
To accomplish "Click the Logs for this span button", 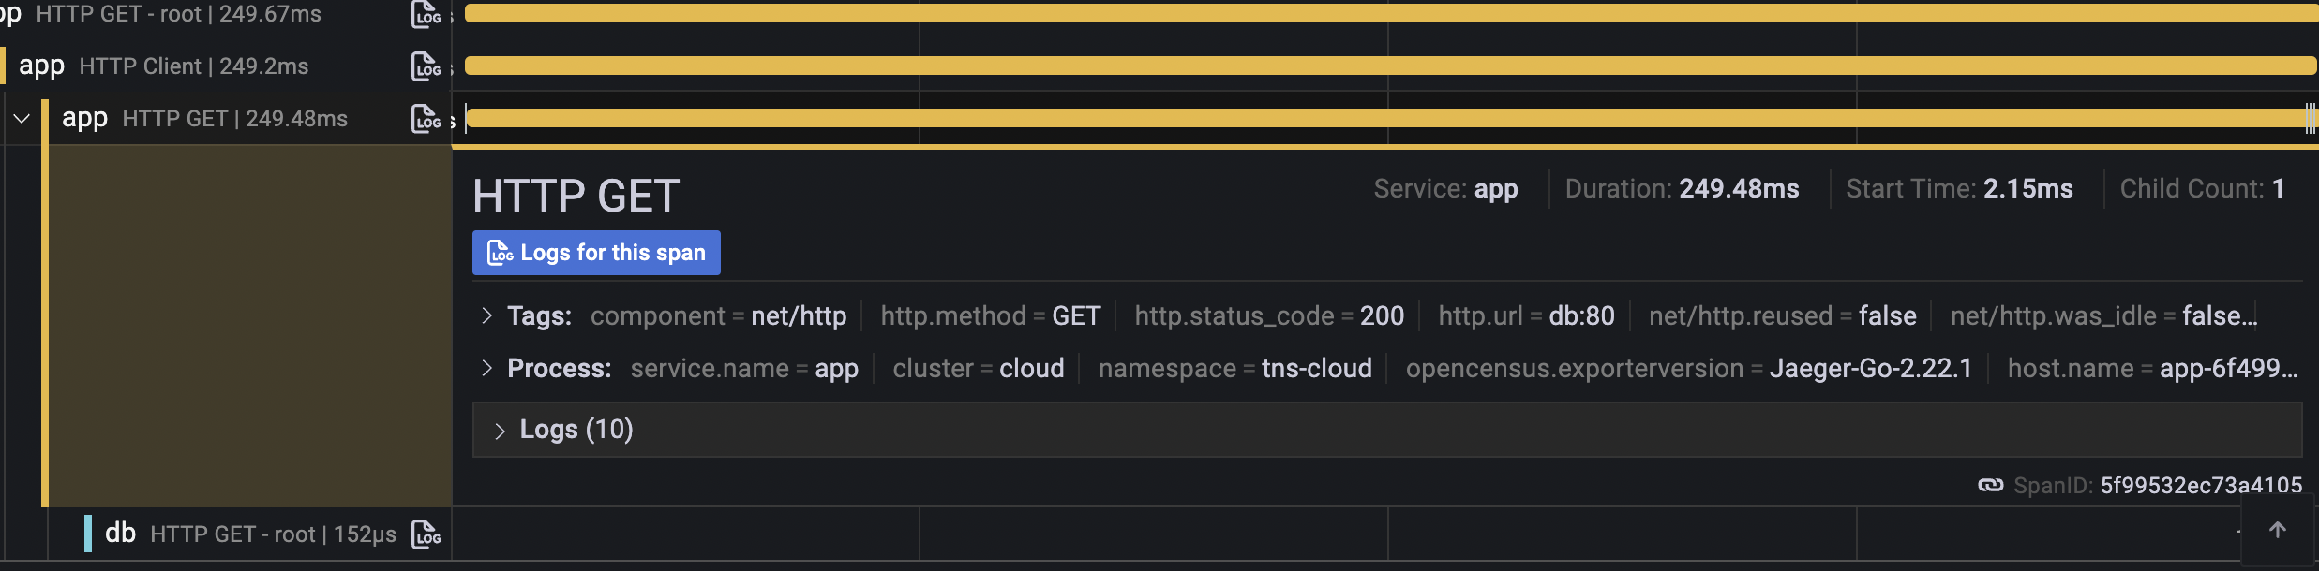I will tap(596, 252).
